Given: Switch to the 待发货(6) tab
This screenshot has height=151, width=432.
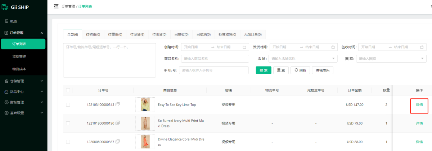Looking at the screenshot, I should click(137, 35).
